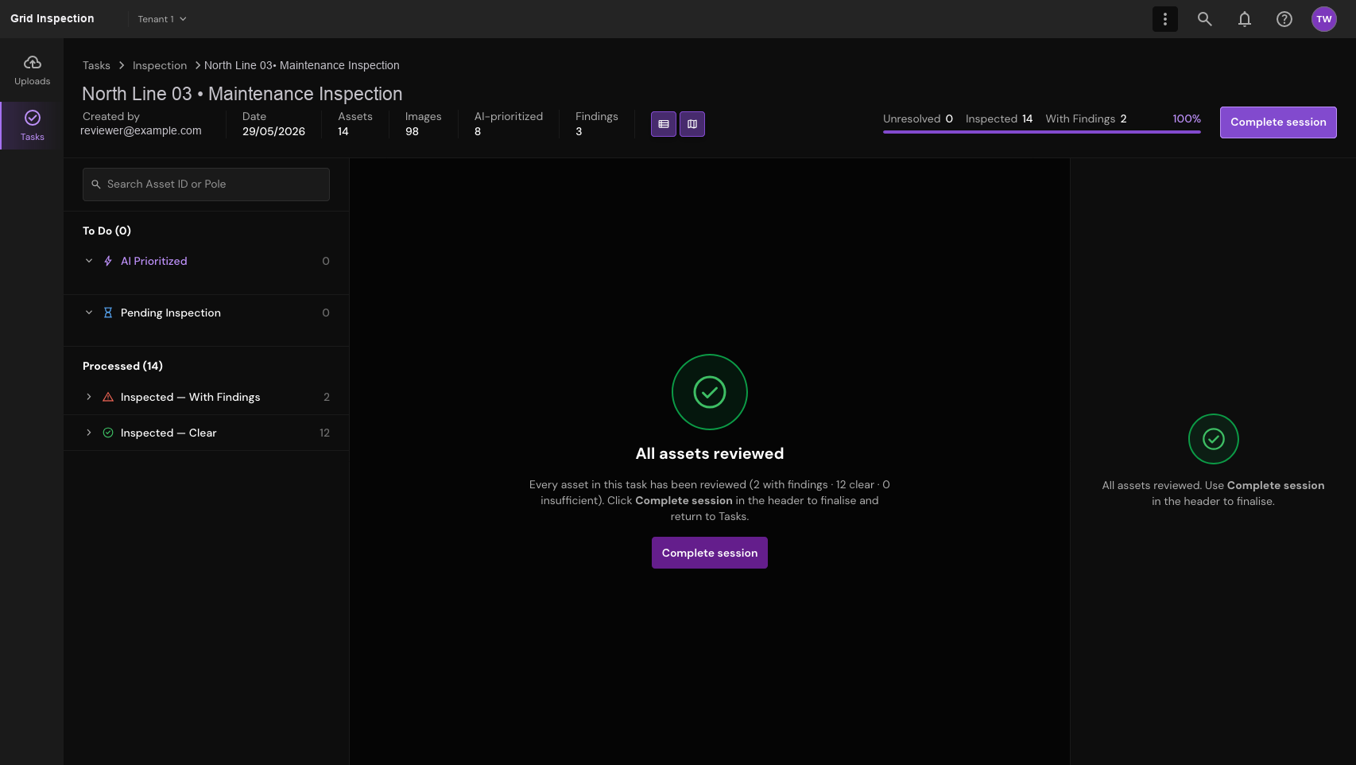The image size is (1356, 765).
Task: Switch to the list view toggle
Action: (x=664, y=124)
